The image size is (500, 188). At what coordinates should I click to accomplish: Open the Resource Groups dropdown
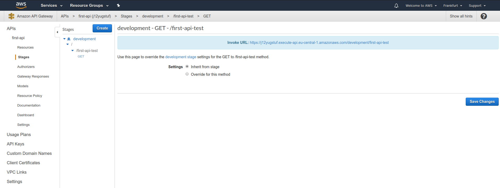click(89, 5)
